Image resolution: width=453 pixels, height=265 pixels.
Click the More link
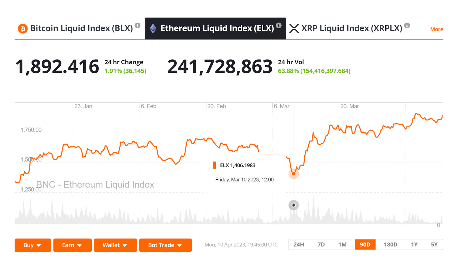point(437,29)
